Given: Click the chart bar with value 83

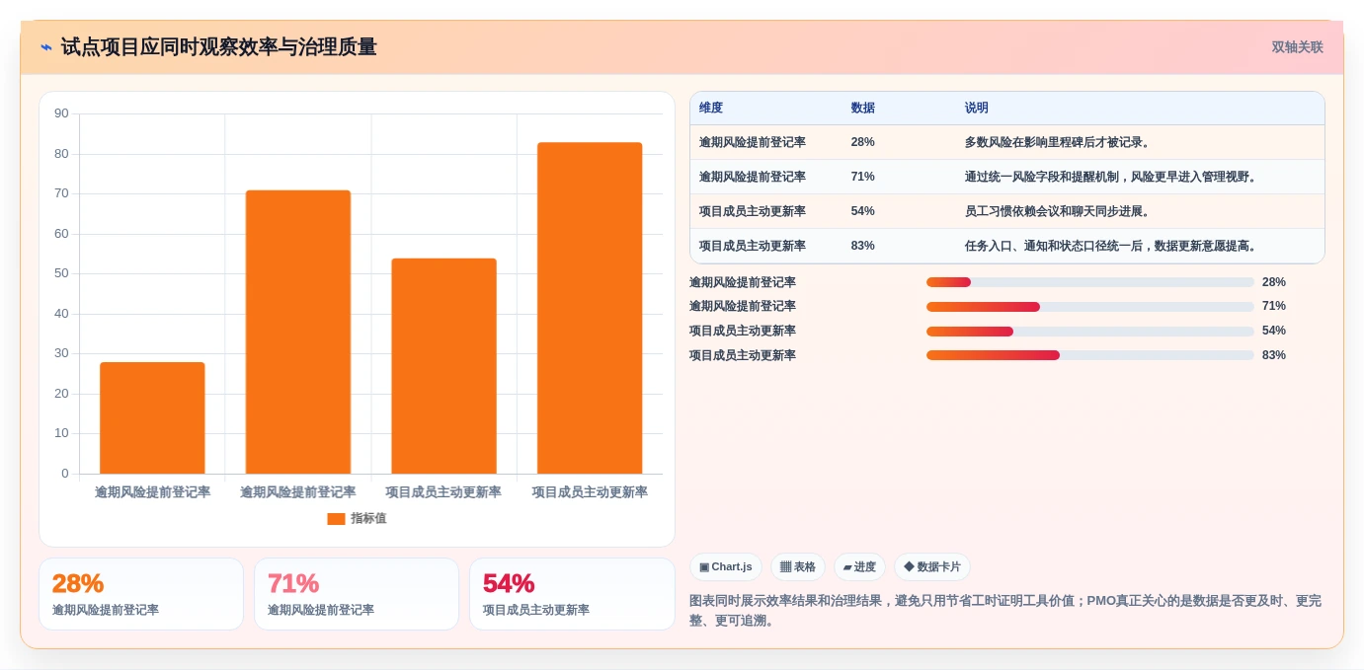Looking at the screenshot, I should (x=590, y=308).
